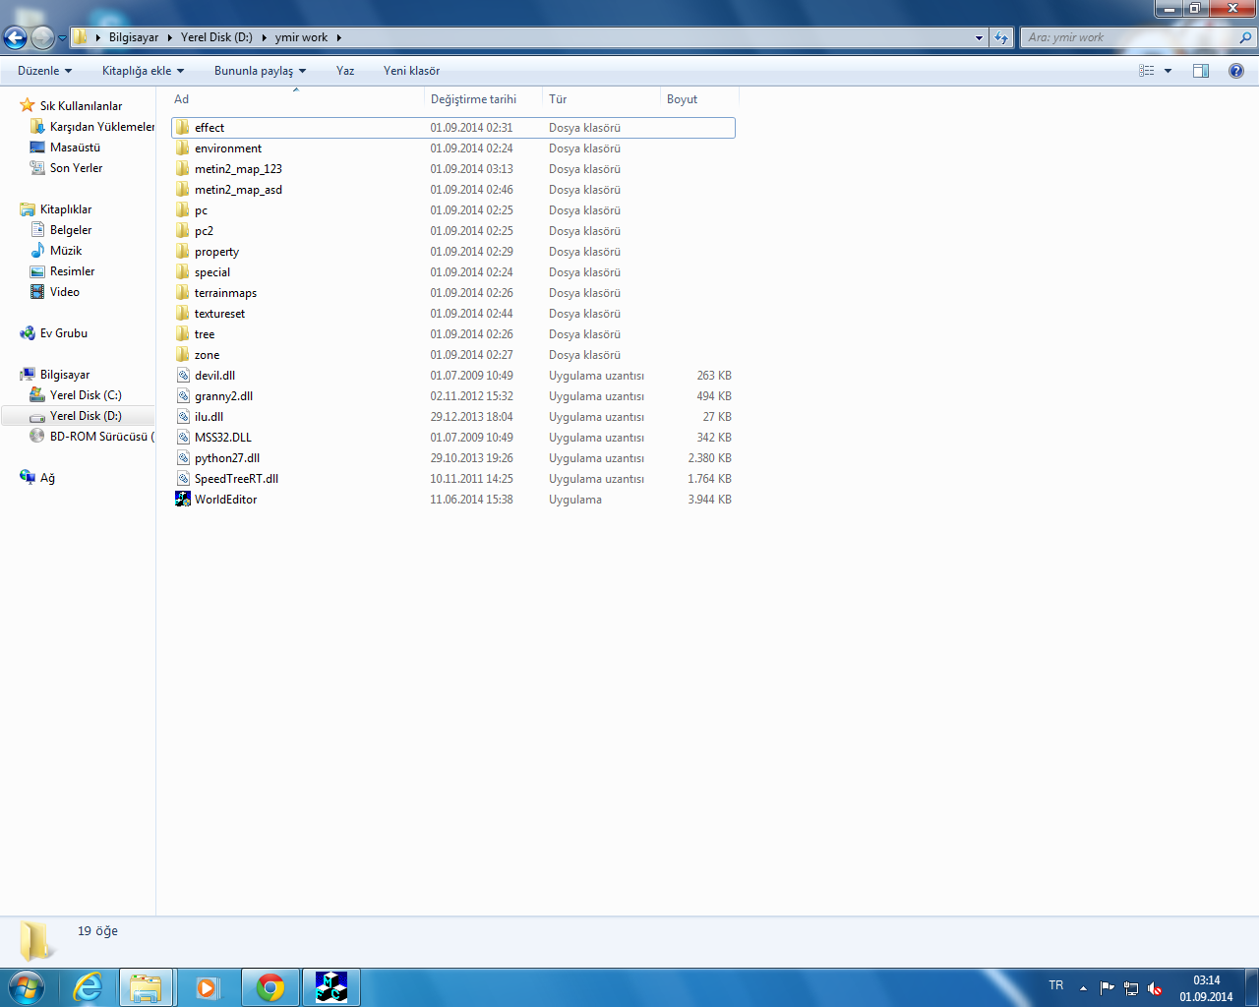Select Yerel Disk (C:) in the sidebar
1259x1007 pixels.
(76, 395)
